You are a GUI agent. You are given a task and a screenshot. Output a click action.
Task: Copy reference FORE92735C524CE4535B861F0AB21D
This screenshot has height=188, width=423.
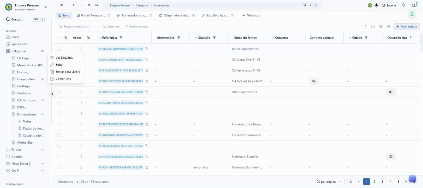[147, 92]
